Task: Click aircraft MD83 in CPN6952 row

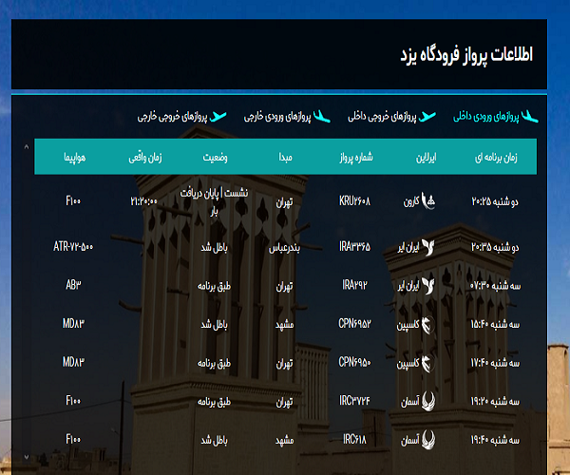Action: click(x=73, y=323)
